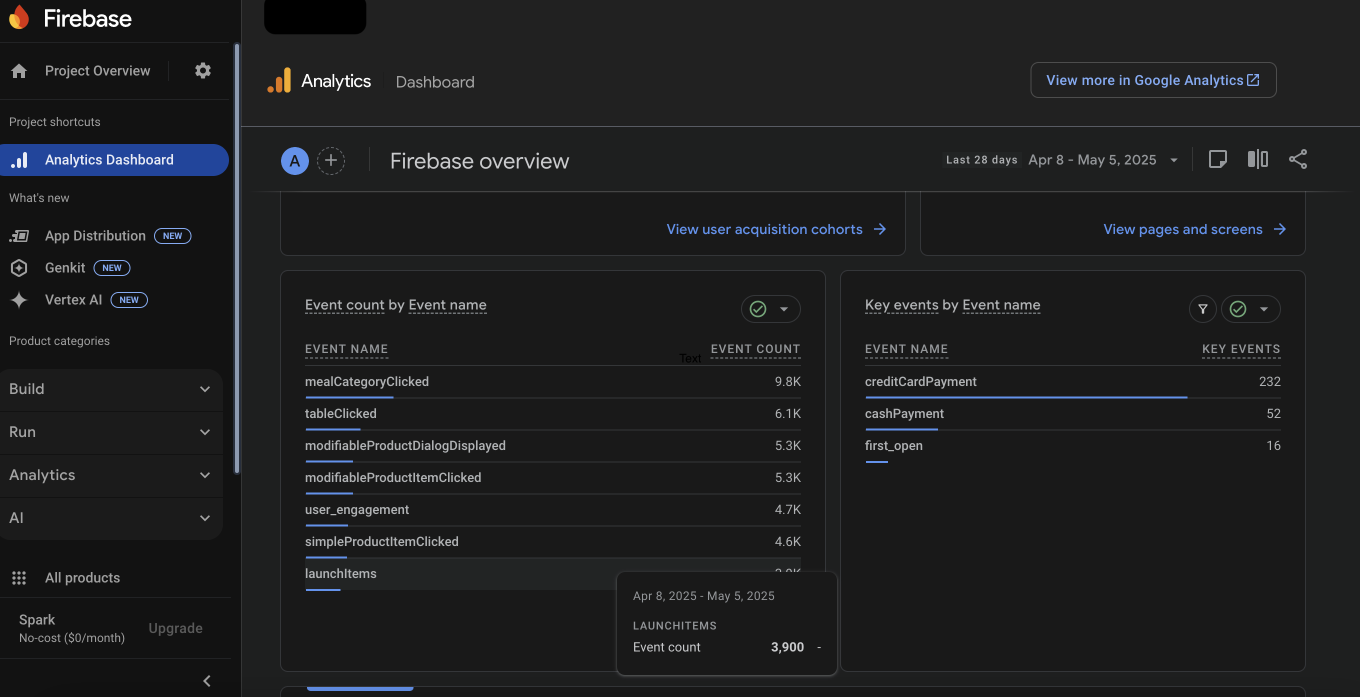Click external link icon in Google Analytics button
Image resolution: width=1360 pixels, height=697 pixels.
click(x=1253, y=79)
